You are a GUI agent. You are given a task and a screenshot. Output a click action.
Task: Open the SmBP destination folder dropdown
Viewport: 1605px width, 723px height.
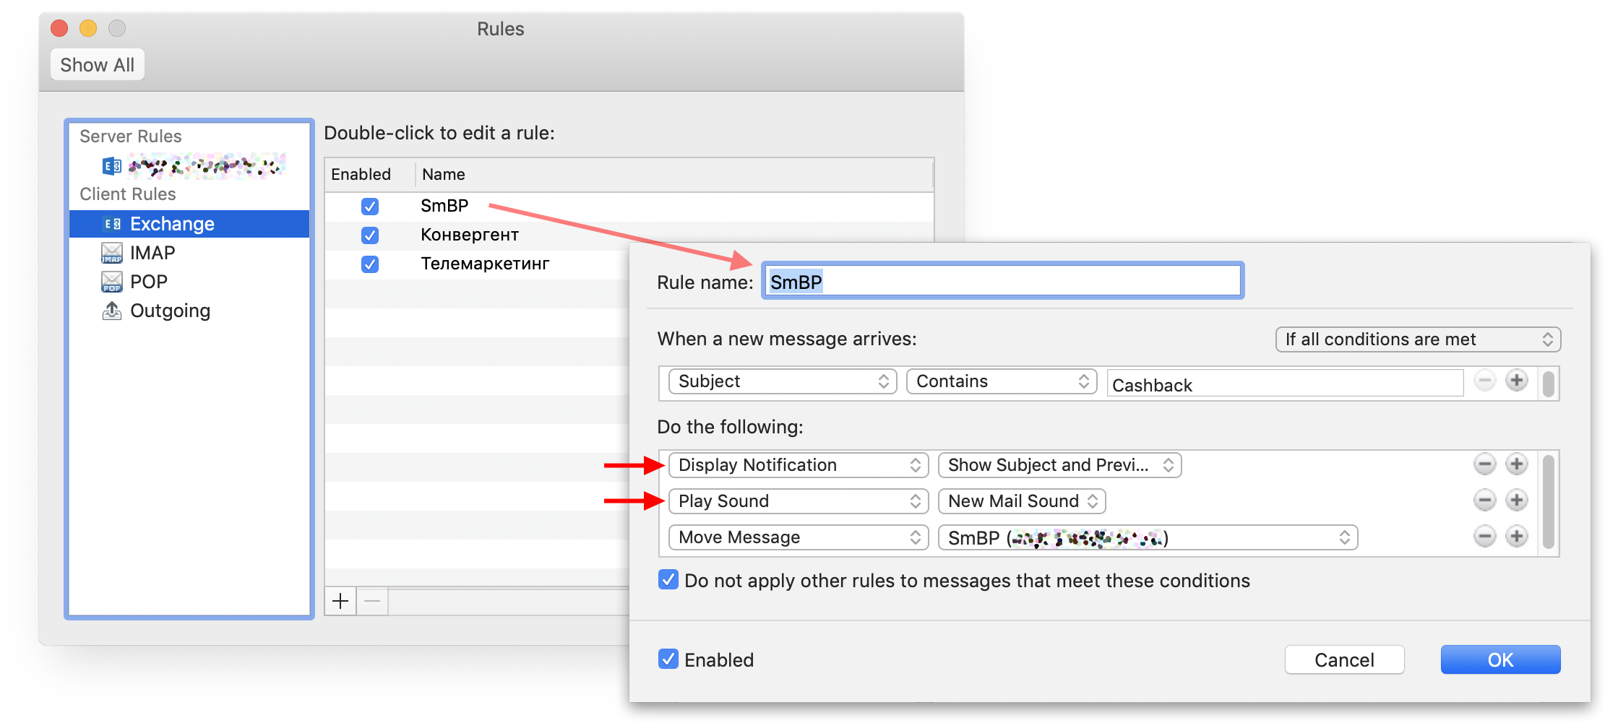[1148, 537]
